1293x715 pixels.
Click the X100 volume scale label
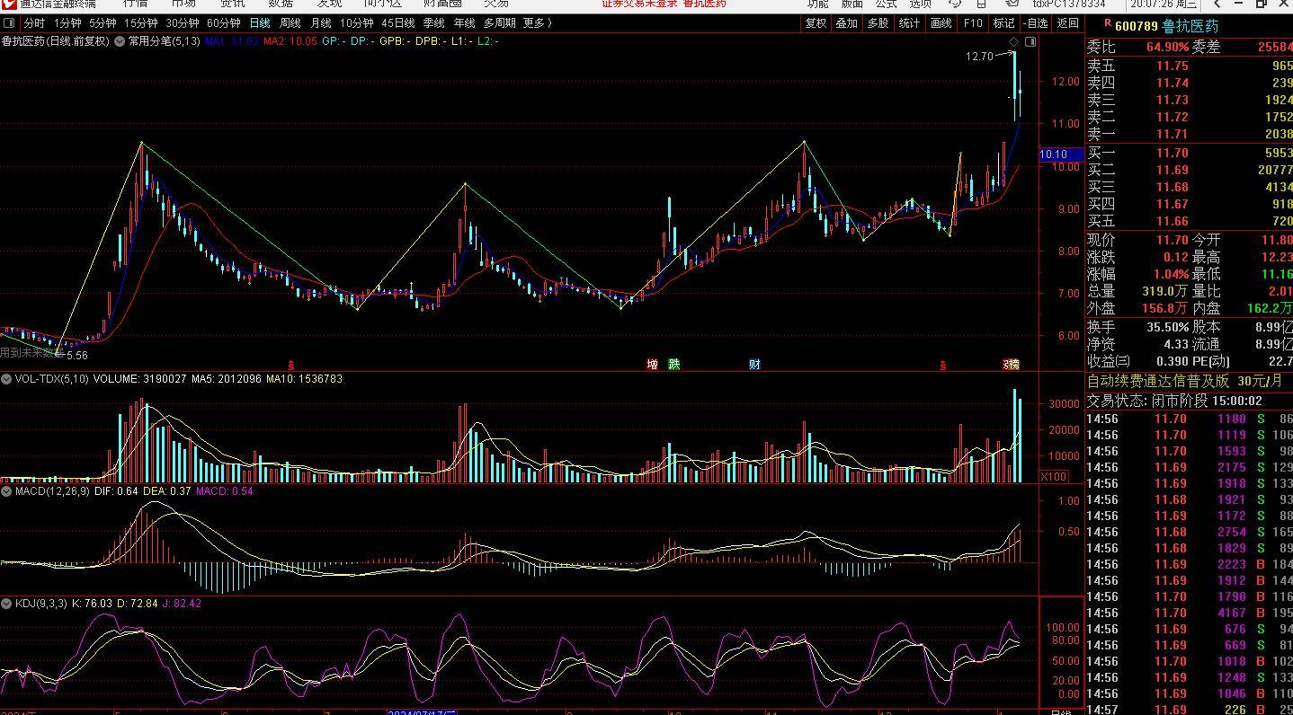[1054, 477]
